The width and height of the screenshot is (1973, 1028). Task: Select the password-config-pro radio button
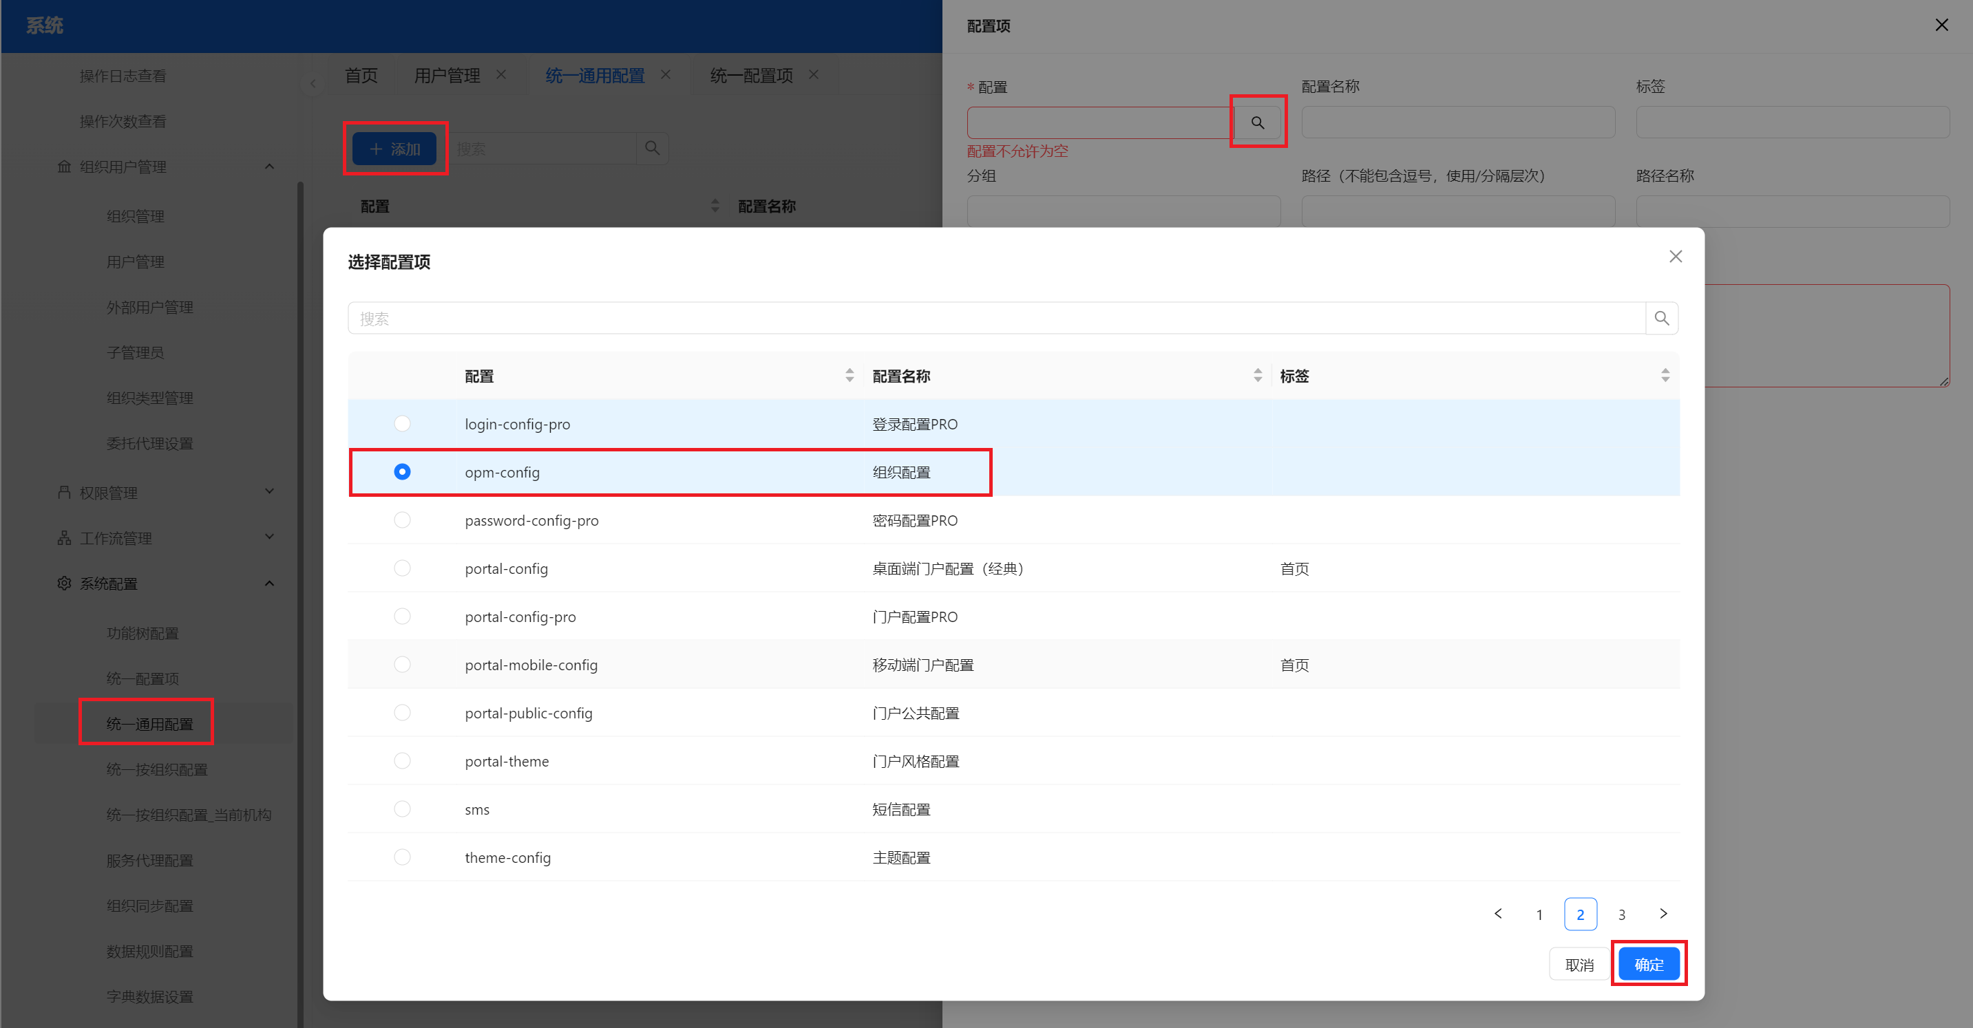pos(402,520)
